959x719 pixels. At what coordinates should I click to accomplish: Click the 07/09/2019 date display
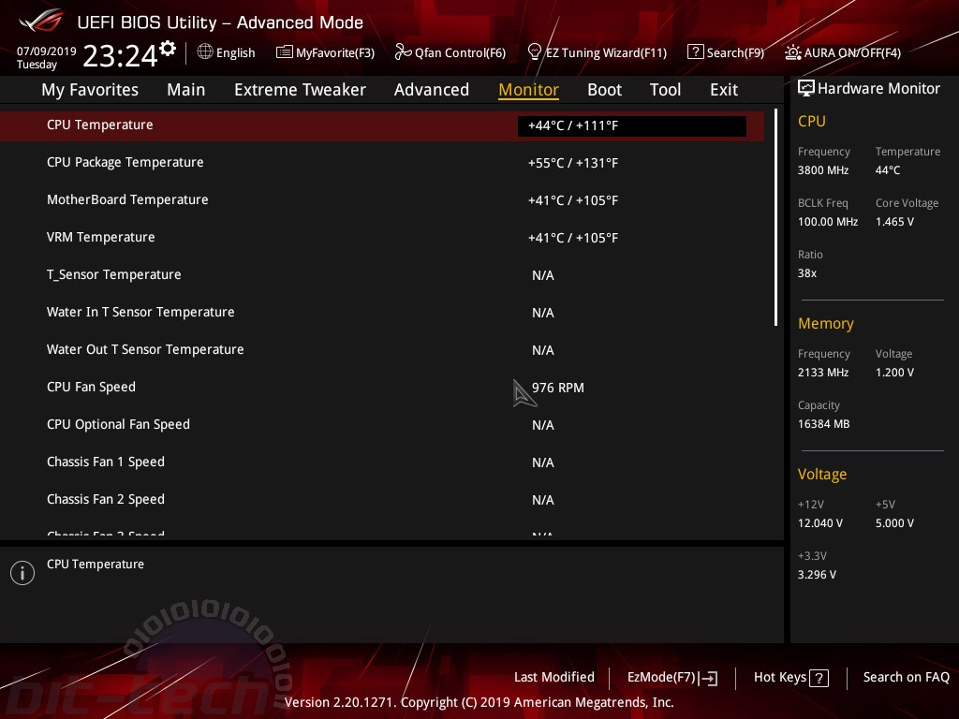(x=47, y=51)
